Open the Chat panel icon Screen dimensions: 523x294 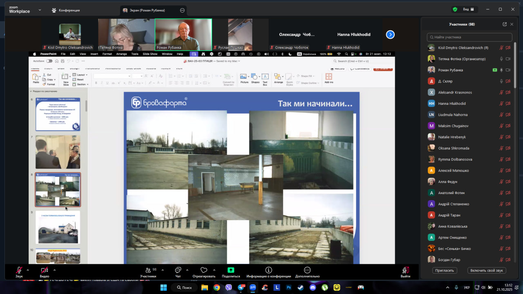[178, 270]
